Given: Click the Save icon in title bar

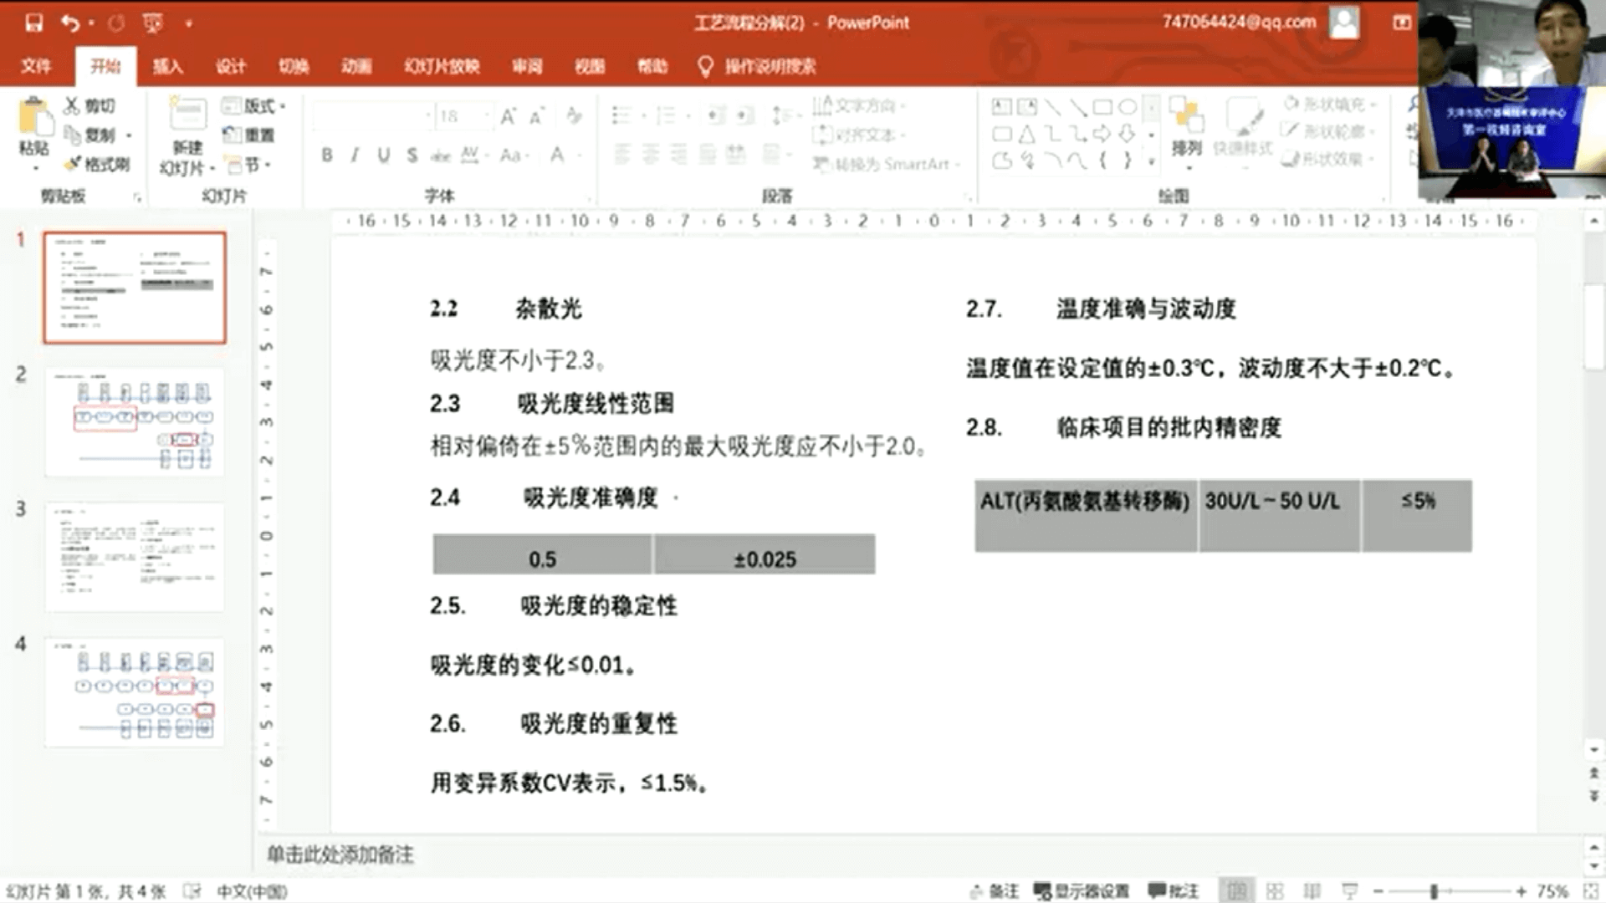Looking at the screenshot, I should point(34,23).
